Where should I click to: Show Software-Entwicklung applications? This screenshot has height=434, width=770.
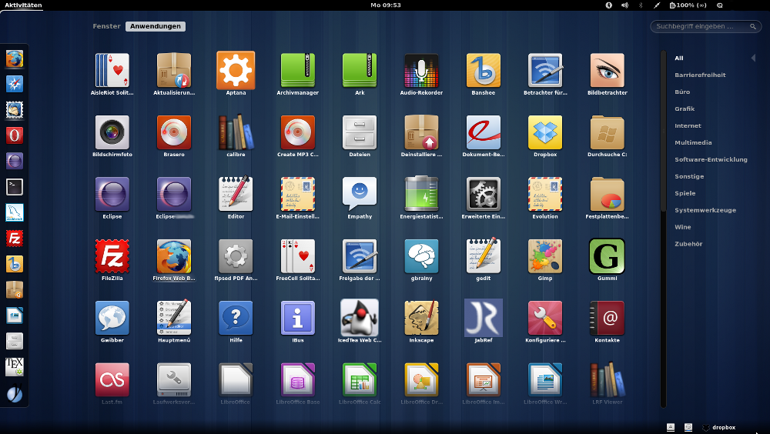711,159
